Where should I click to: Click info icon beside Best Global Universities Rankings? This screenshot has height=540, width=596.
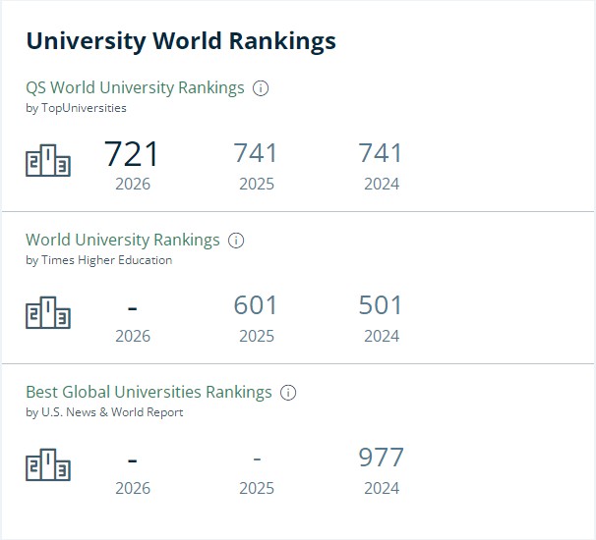pos(288,393)
